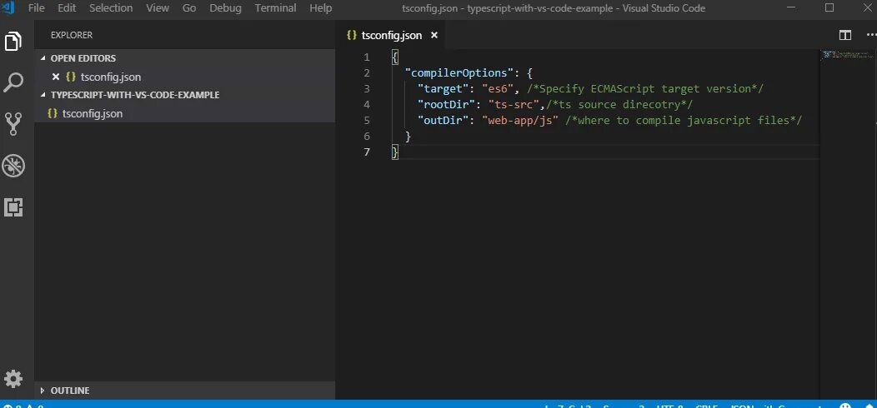This screenshot has height=408, width=877.
Task: Close tsconfig.json in Open Editors list
Action: tap(55, 77)
